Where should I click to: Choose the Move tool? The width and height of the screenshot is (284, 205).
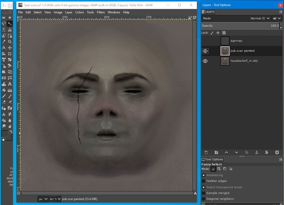[10, 48]
